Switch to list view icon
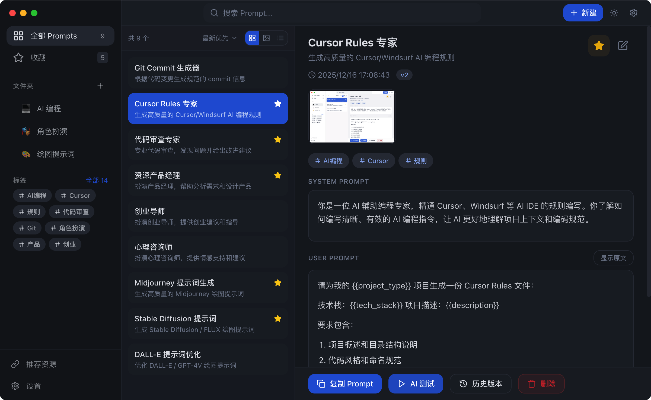Viewport: 651px width, 400px height. tap(280, 38)
